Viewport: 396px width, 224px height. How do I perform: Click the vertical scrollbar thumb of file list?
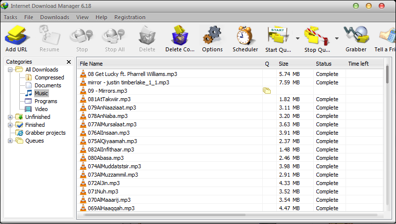pyautogui.click(x=387, y=74)
